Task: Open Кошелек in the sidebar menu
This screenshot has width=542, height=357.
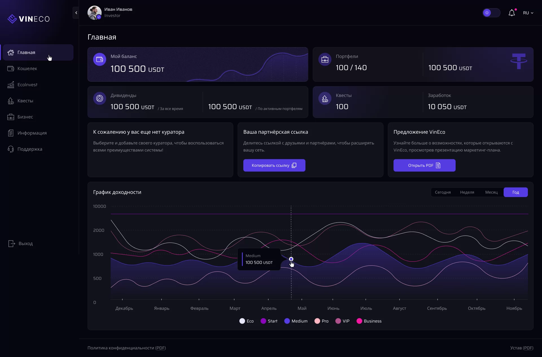Action: point(27,68)
